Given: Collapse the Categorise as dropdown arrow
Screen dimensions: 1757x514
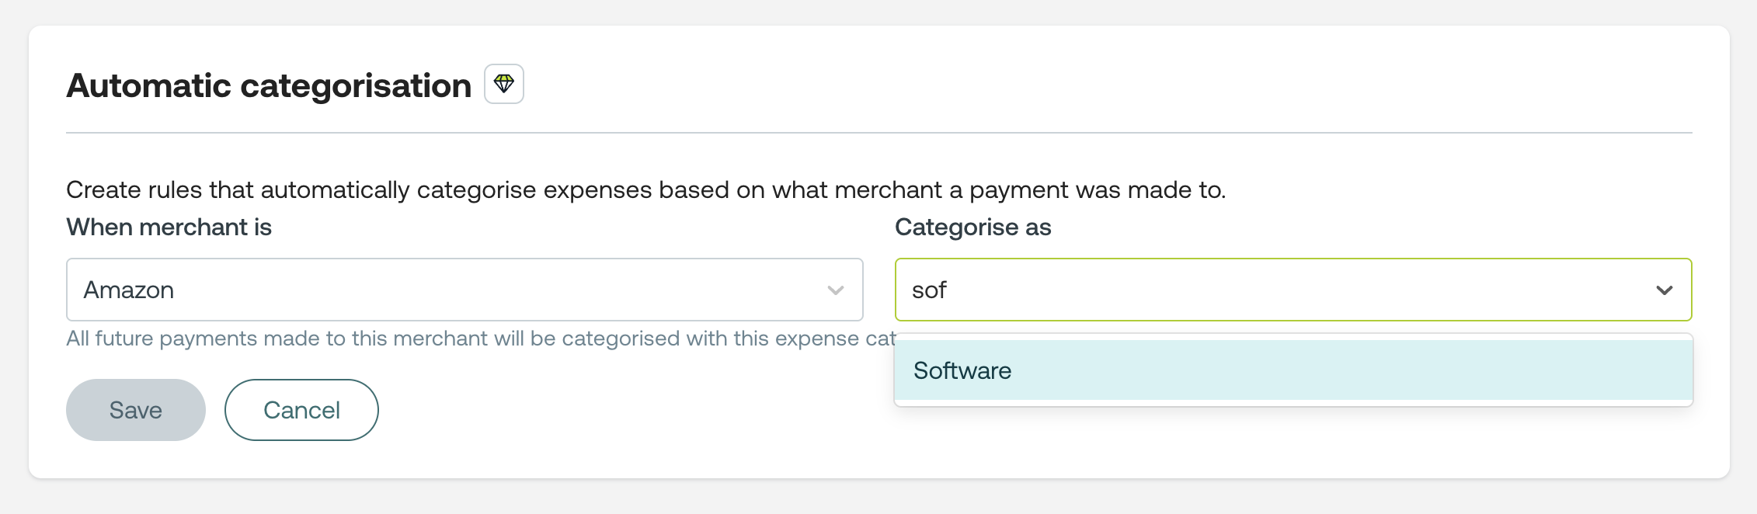Looking at the screenshot, I should (x=1664, y=290).
